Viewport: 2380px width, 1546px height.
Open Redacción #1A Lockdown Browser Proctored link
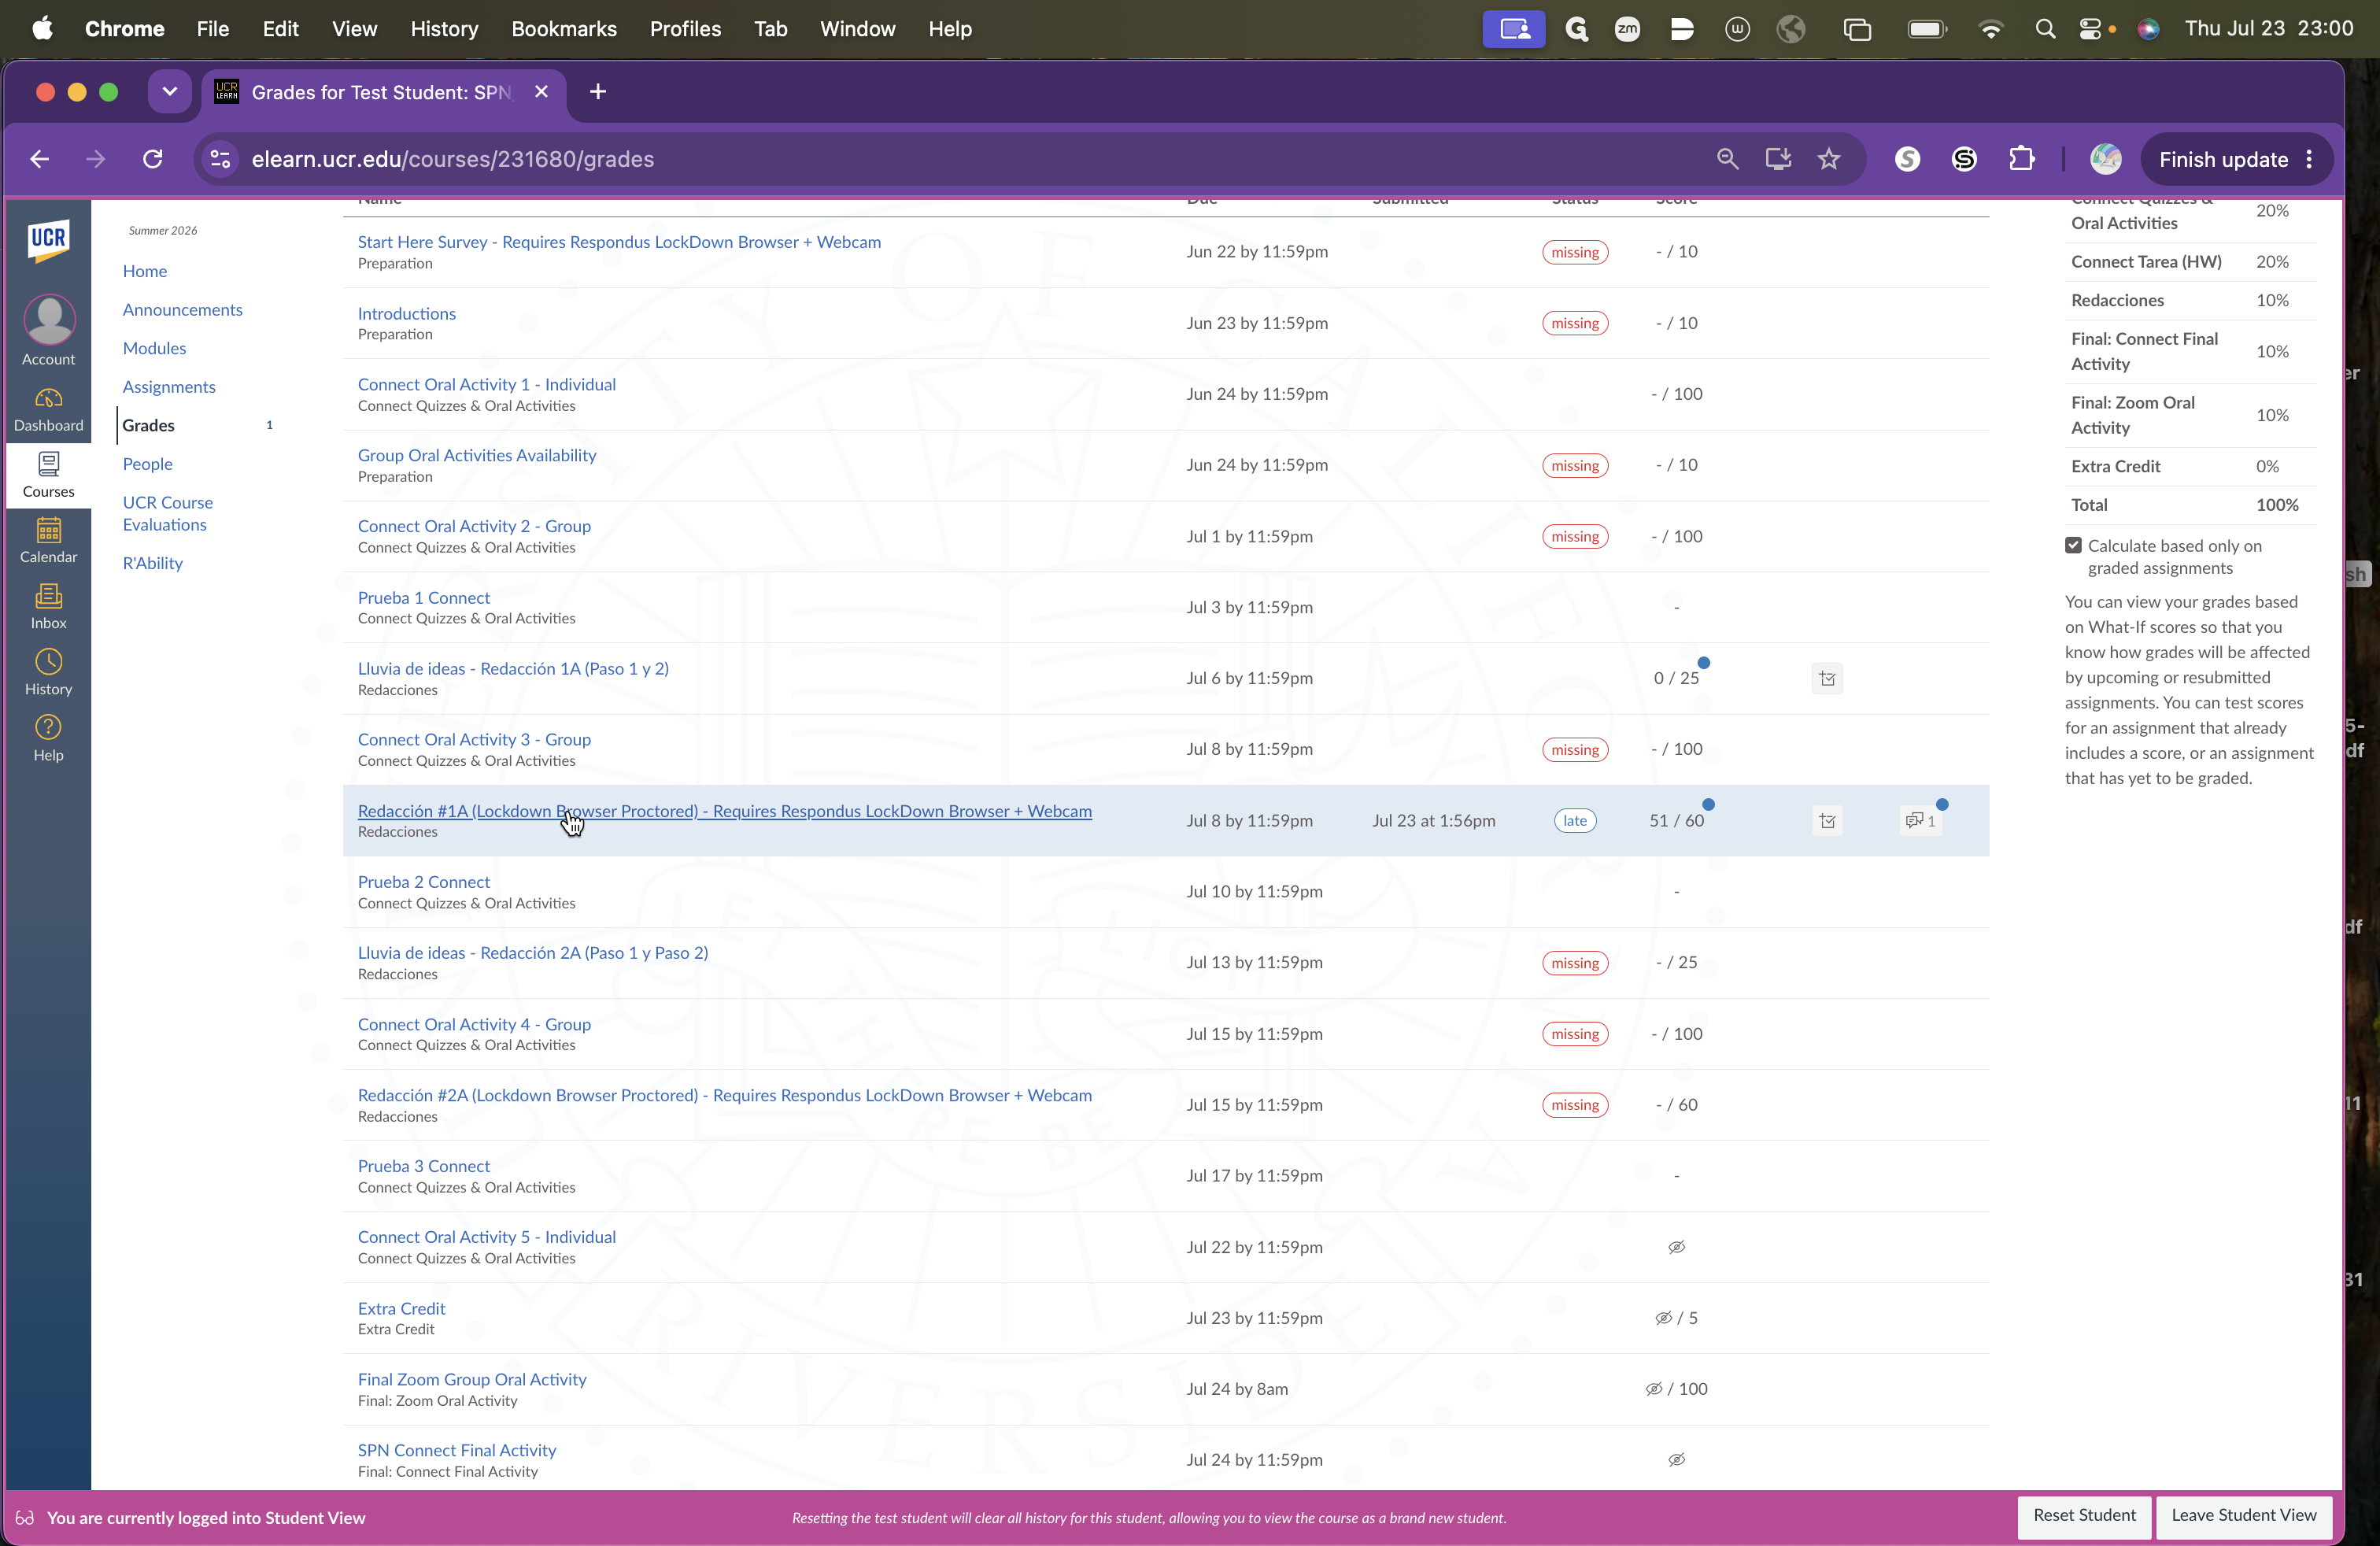tap(725, 811)
